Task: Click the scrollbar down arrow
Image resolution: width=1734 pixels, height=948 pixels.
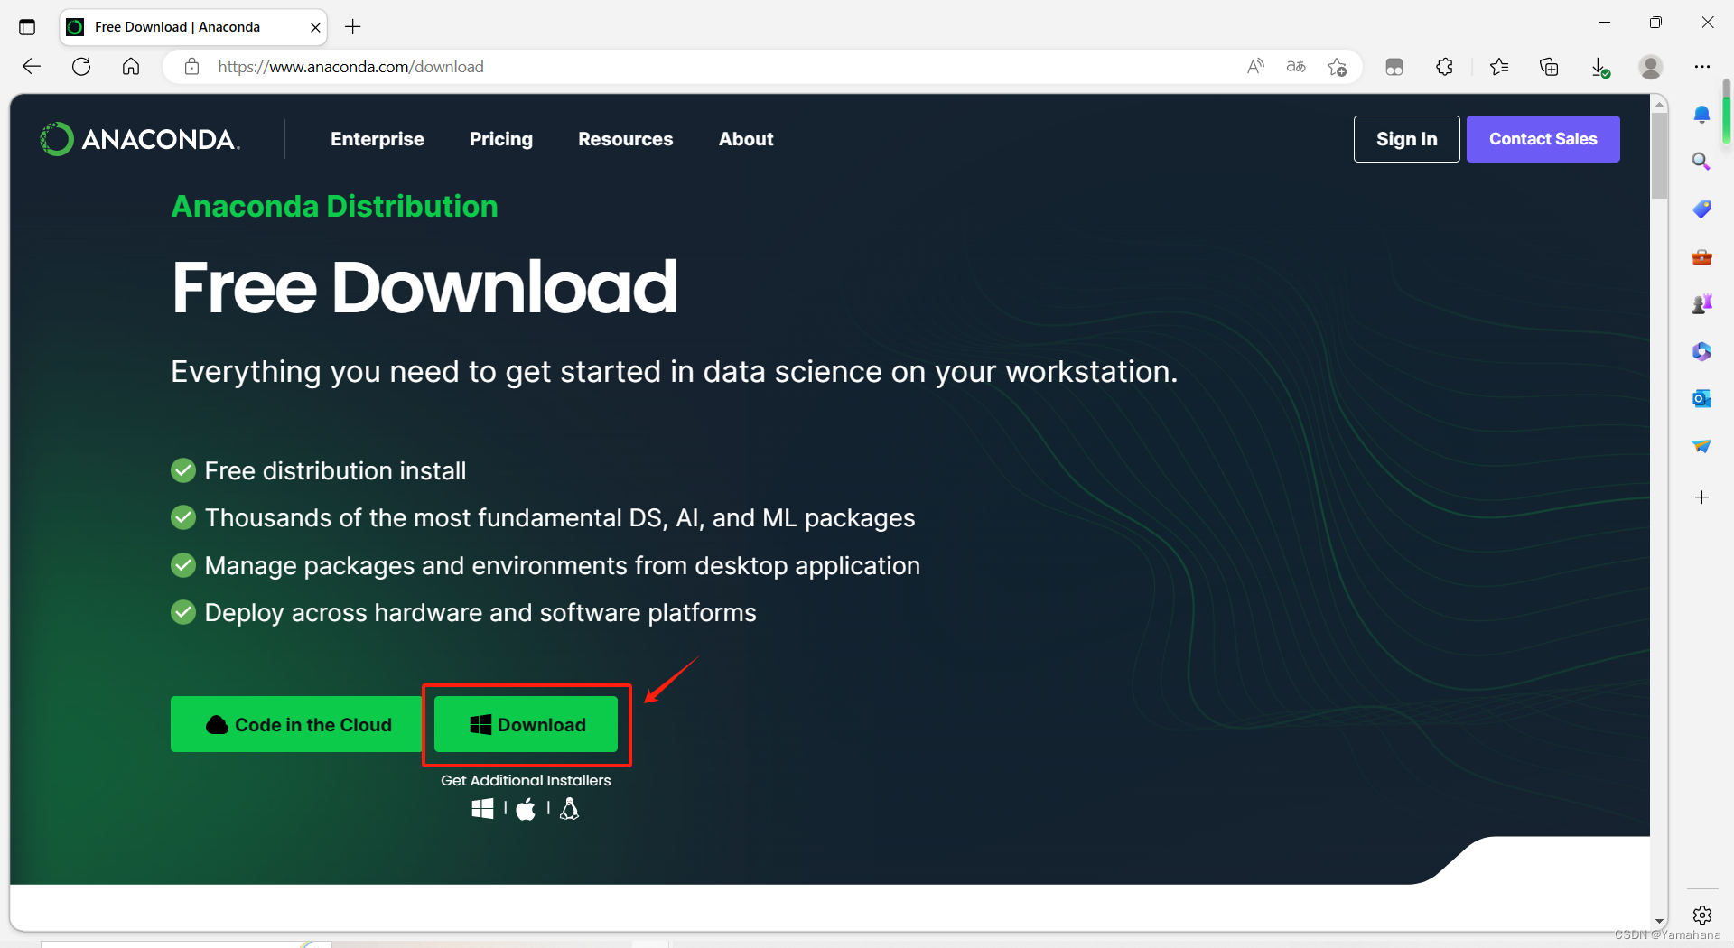Action: pos(1659,921)
